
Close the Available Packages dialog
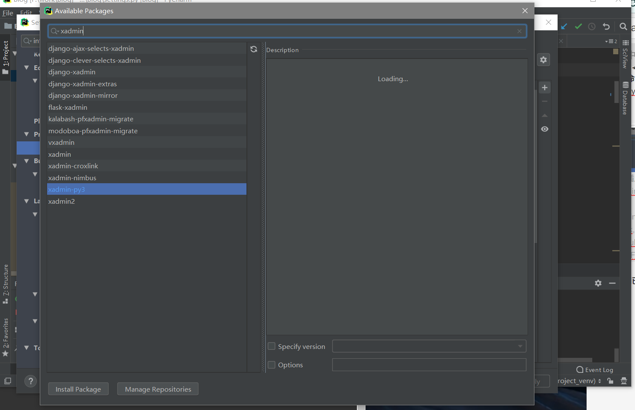click(x=525, y=11)
